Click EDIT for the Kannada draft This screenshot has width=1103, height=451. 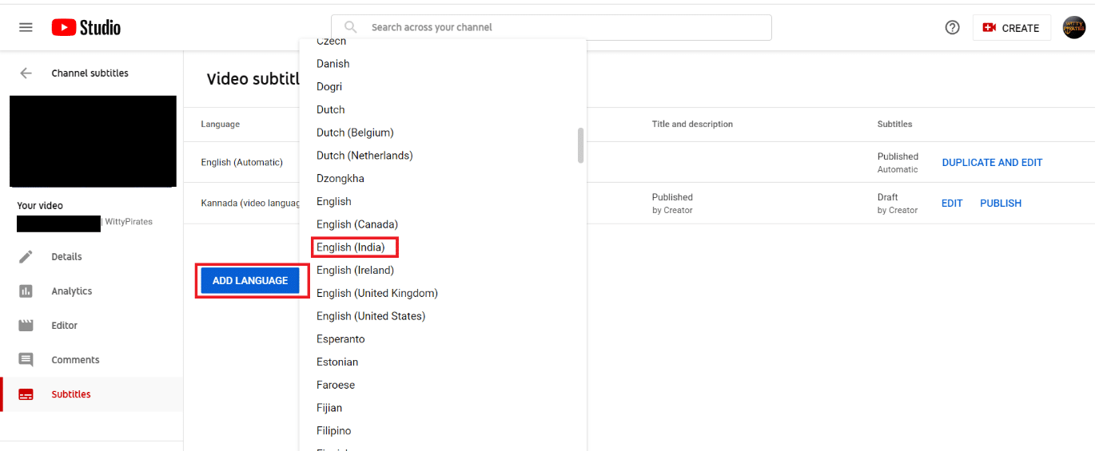(952, 203)
